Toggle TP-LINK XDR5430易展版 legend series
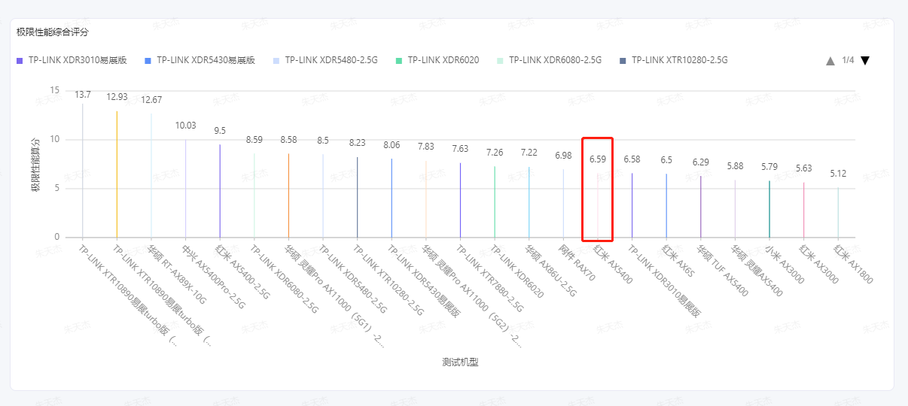The height and width of the screenshot is (406, 908). (x=200, y=60)
